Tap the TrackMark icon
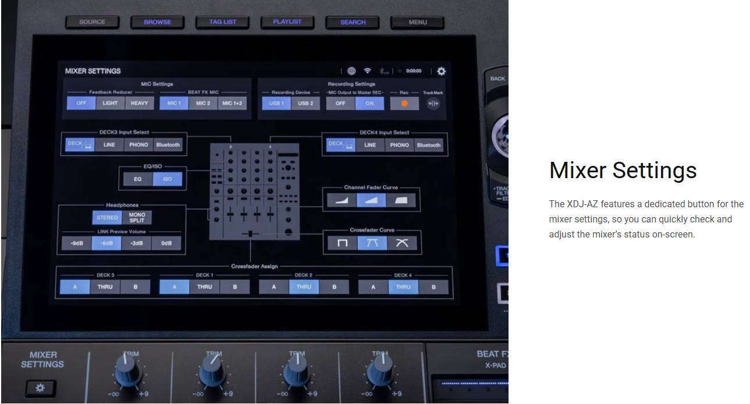The image size is (750, 404). point(433,104)
